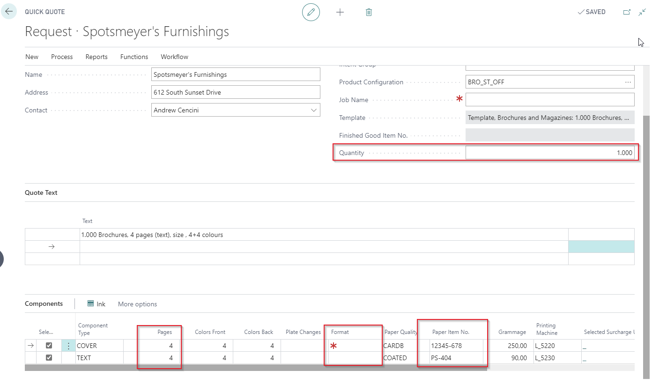Click paper item PS-404 cell
The height and width of the screenshot is (385, 652).
coord(457,358)
